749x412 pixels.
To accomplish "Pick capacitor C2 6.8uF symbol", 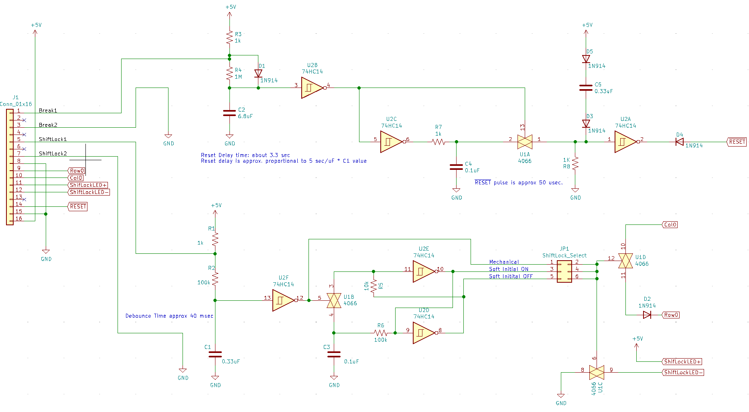I will [x=229, y=113].
